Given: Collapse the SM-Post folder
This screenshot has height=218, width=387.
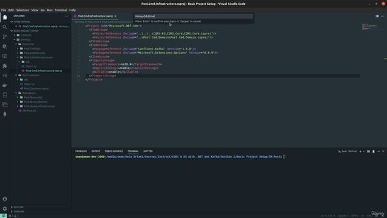Looking at the screenshot, I should [x=25, y=40].
